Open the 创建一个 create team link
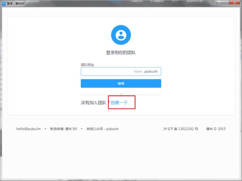Viewport: 242px width, 181px height. pos(119,103)
